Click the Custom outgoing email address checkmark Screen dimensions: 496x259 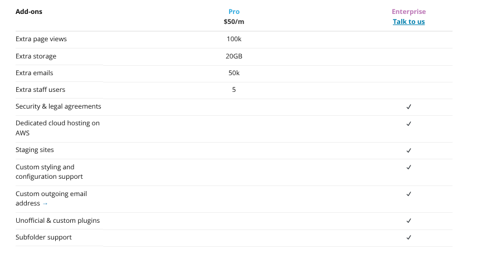point(409,194)
